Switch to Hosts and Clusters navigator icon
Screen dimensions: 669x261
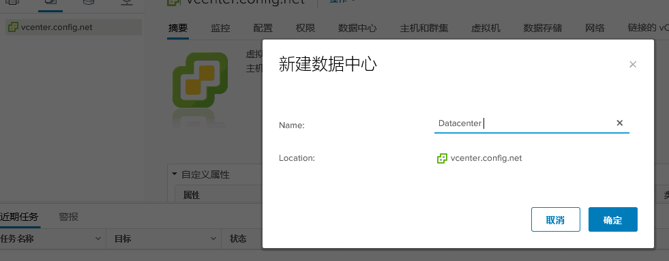click(x=12, y=2)
